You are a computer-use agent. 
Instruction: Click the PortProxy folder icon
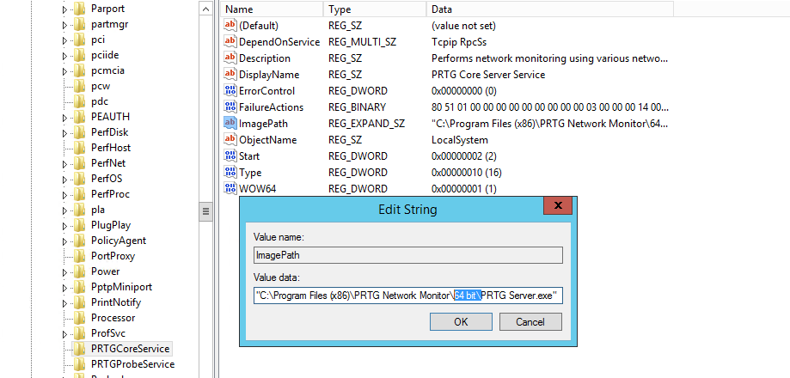[x=79, y=256]
